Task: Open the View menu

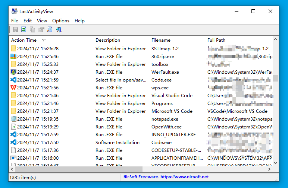Action: click(x=42, y=21)
